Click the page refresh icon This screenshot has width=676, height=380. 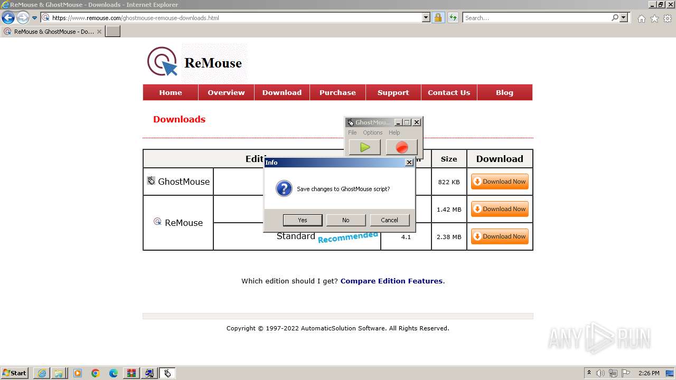453,17
